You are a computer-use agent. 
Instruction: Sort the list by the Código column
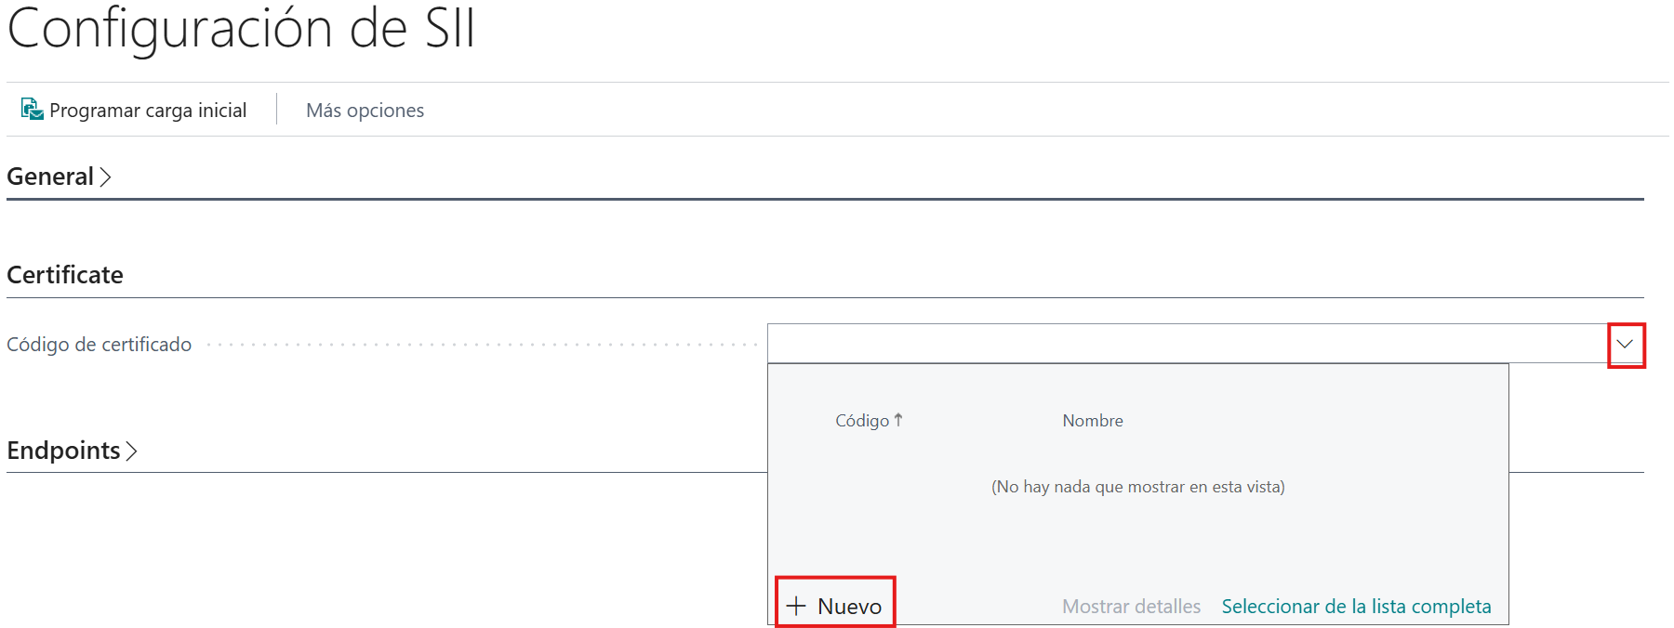click(862, 421)
